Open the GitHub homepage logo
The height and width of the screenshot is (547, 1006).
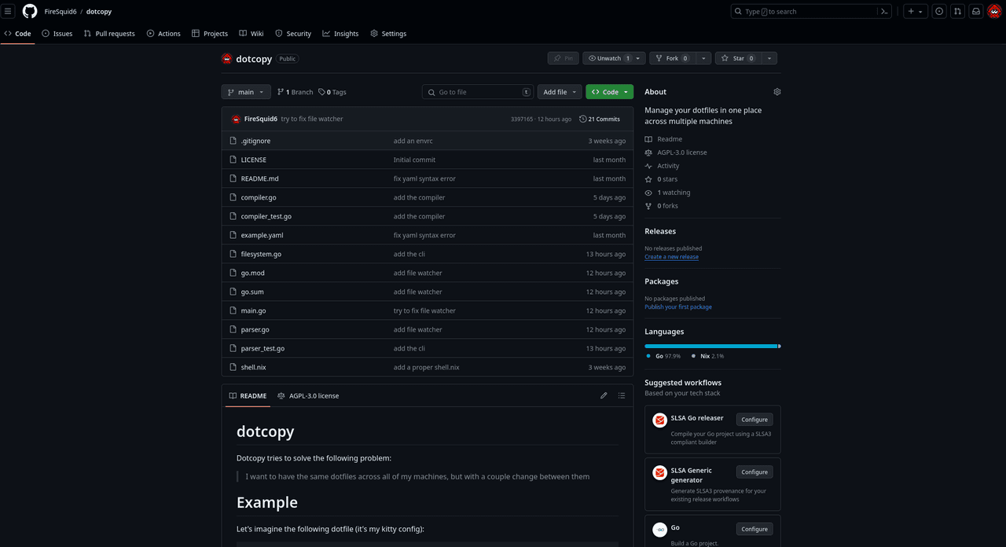pos(30,11)
